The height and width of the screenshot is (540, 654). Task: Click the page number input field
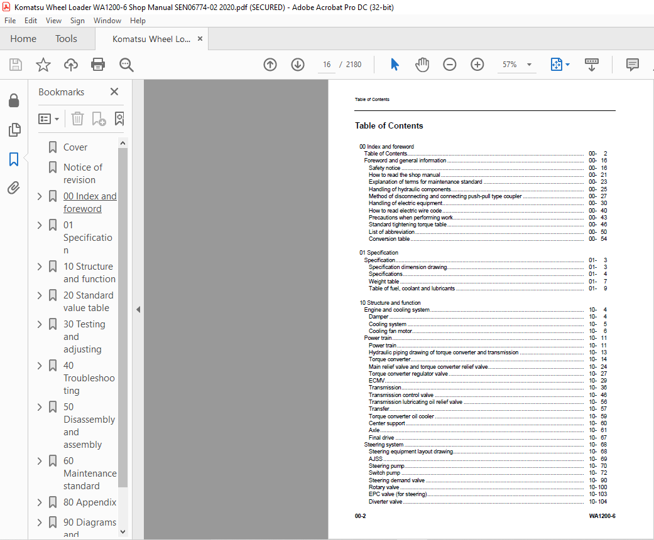point(327,65)
